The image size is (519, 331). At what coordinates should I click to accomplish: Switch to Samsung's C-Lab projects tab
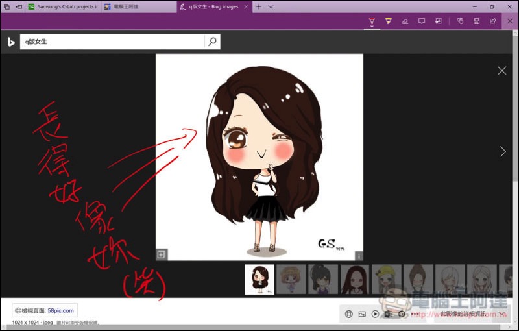(x=63, y=6)
